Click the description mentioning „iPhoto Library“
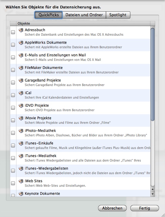Screen dimensions: 165x217 (x=86, y=135)
